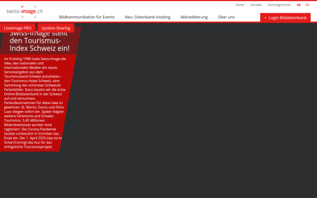317x198 pixels.
Task: Click the swiss-image.ch logo
Action: click(25, 12)
